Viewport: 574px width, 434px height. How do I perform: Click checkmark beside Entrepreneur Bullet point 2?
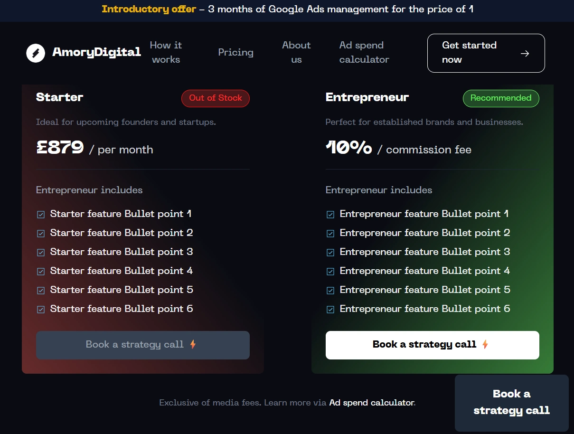point(330,234)
